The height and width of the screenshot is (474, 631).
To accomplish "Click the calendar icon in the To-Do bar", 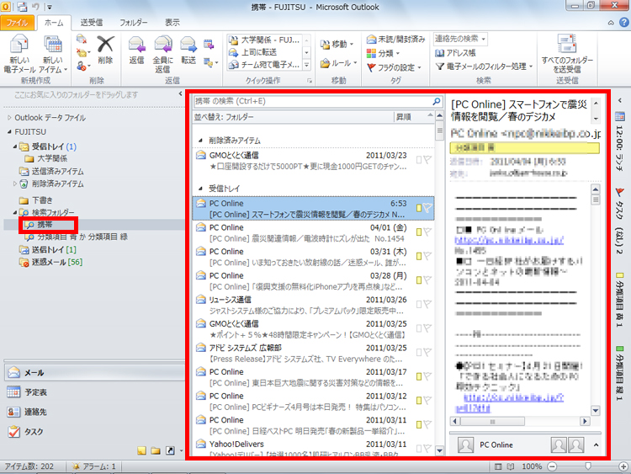I will coord(620,116).
